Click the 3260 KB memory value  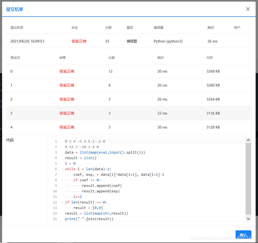[213, 85]
